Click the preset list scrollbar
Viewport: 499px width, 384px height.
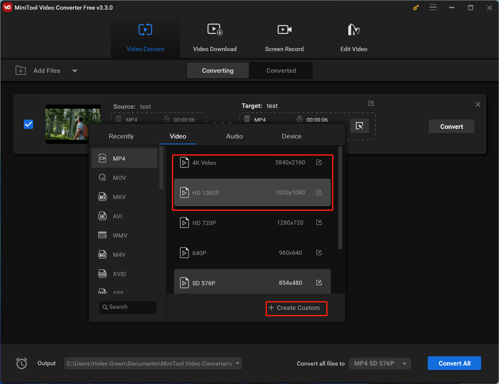[x=340, y=197]
